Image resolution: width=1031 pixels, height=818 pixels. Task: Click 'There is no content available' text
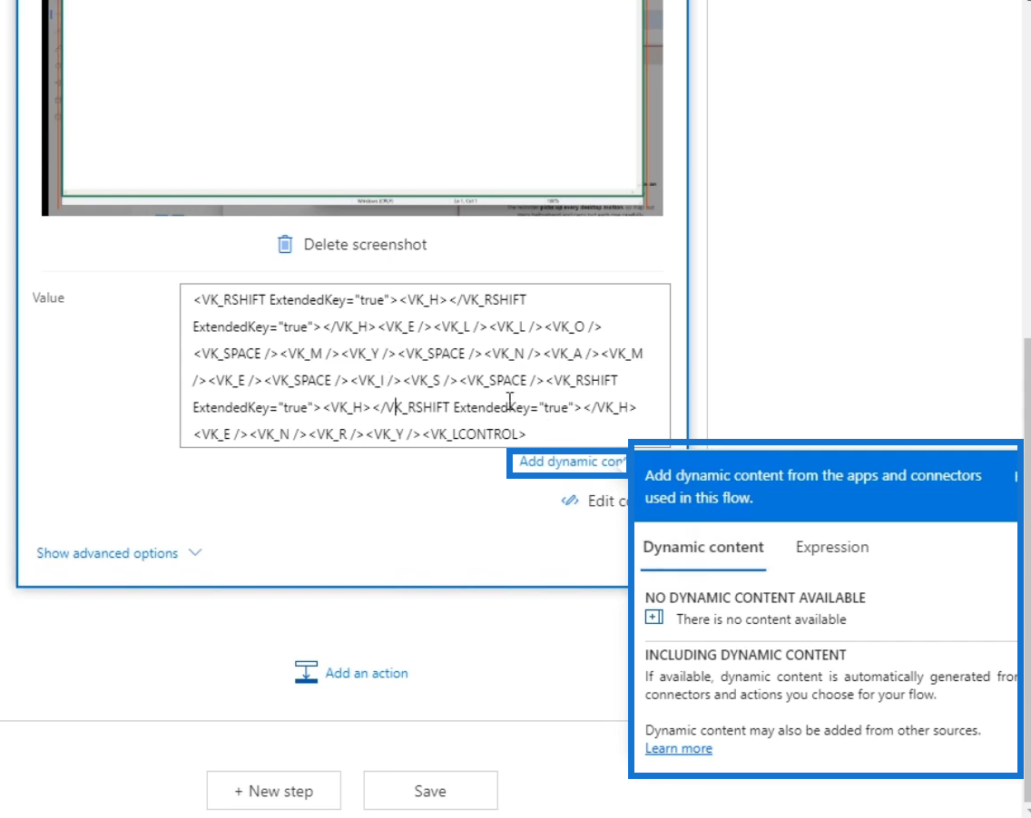(x=761, y=618)
